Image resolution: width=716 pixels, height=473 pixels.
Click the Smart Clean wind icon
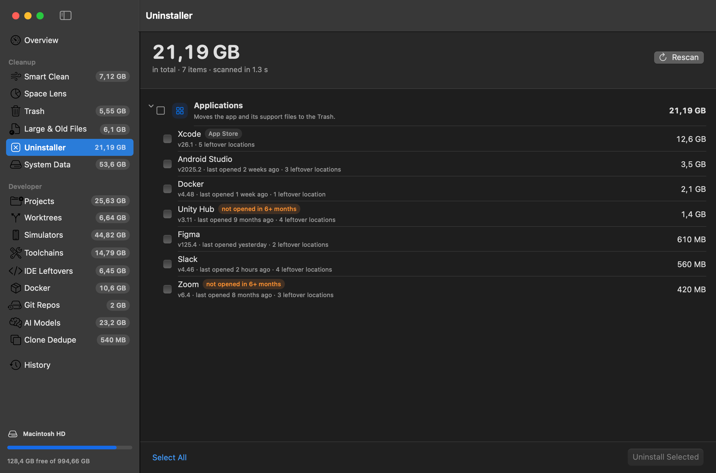pos(15,76)
